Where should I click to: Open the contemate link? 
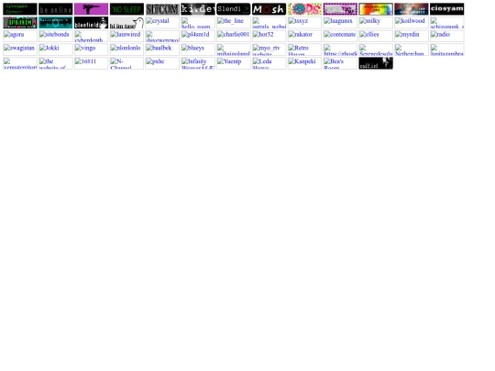340,37
